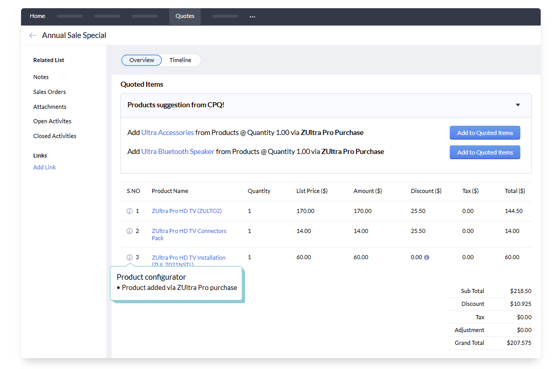Screen dimensions: 553x369
Task: Click the List Price ($) column header
Action: pos(312,191)
